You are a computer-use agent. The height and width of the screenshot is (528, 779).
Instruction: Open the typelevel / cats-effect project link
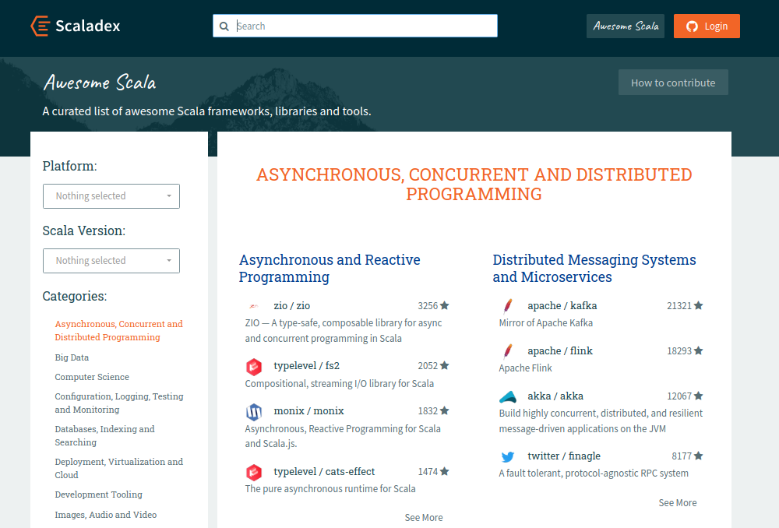pyautogui.click(x=324, y=472)
